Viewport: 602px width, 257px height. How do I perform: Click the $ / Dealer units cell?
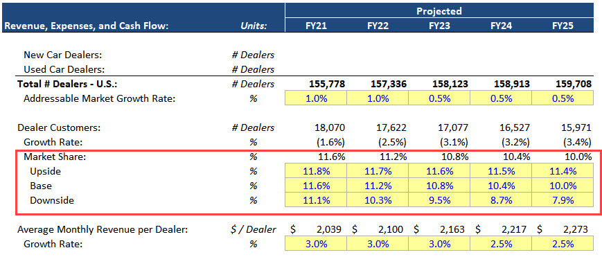point(254,230)
